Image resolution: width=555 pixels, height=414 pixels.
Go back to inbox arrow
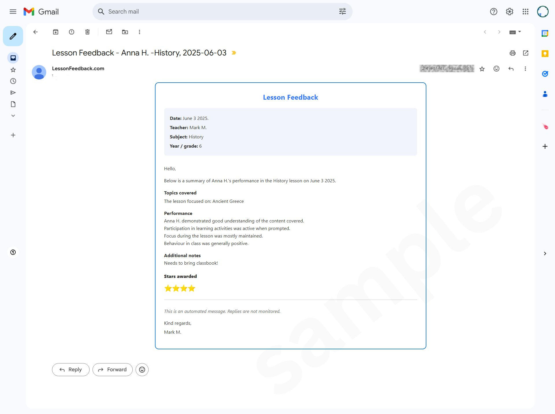click(36, 32)
